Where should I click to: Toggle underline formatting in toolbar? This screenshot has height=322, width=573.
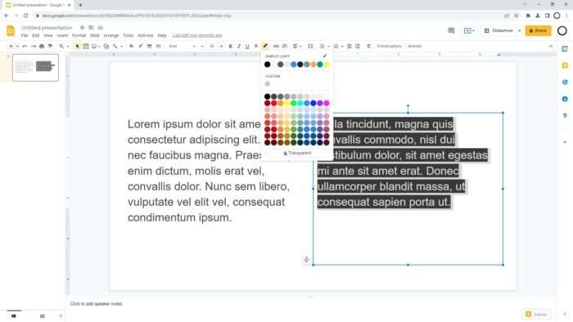(247, 47)
